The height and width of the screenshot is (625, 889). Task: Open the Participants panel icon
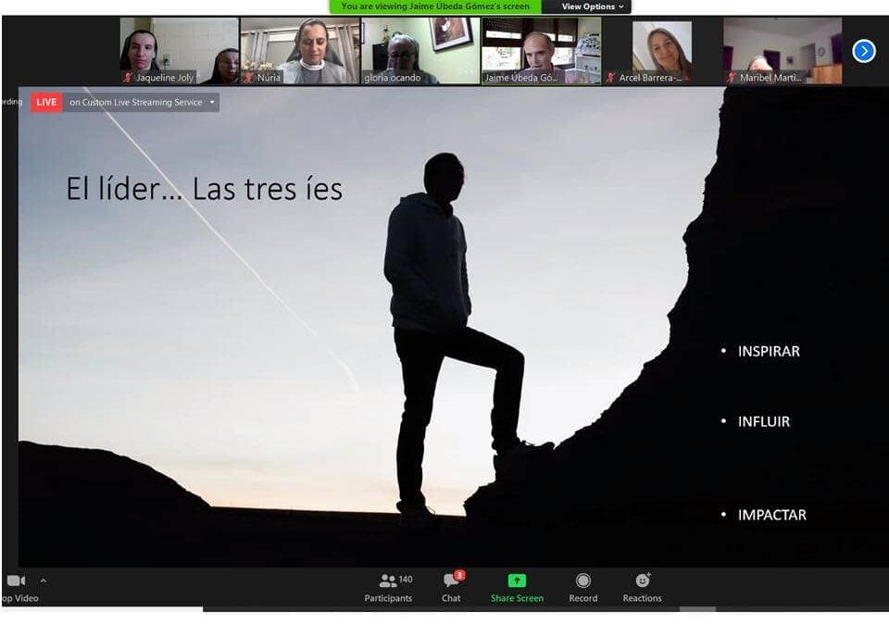(x=388, y=581)
